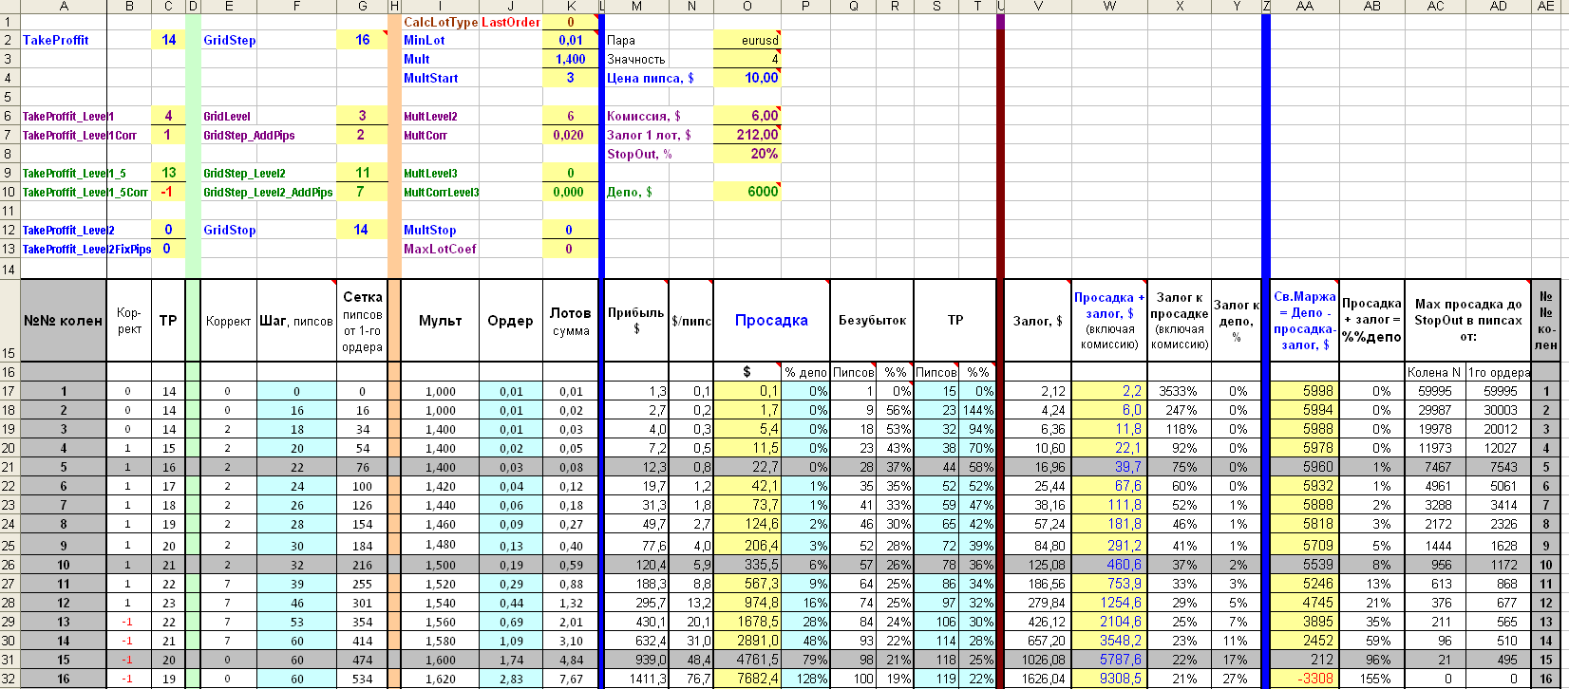The width and height of the screenshot is (1569, 689).
Task: Click the MultLevel2 value 6
Action: click(570, 116)
